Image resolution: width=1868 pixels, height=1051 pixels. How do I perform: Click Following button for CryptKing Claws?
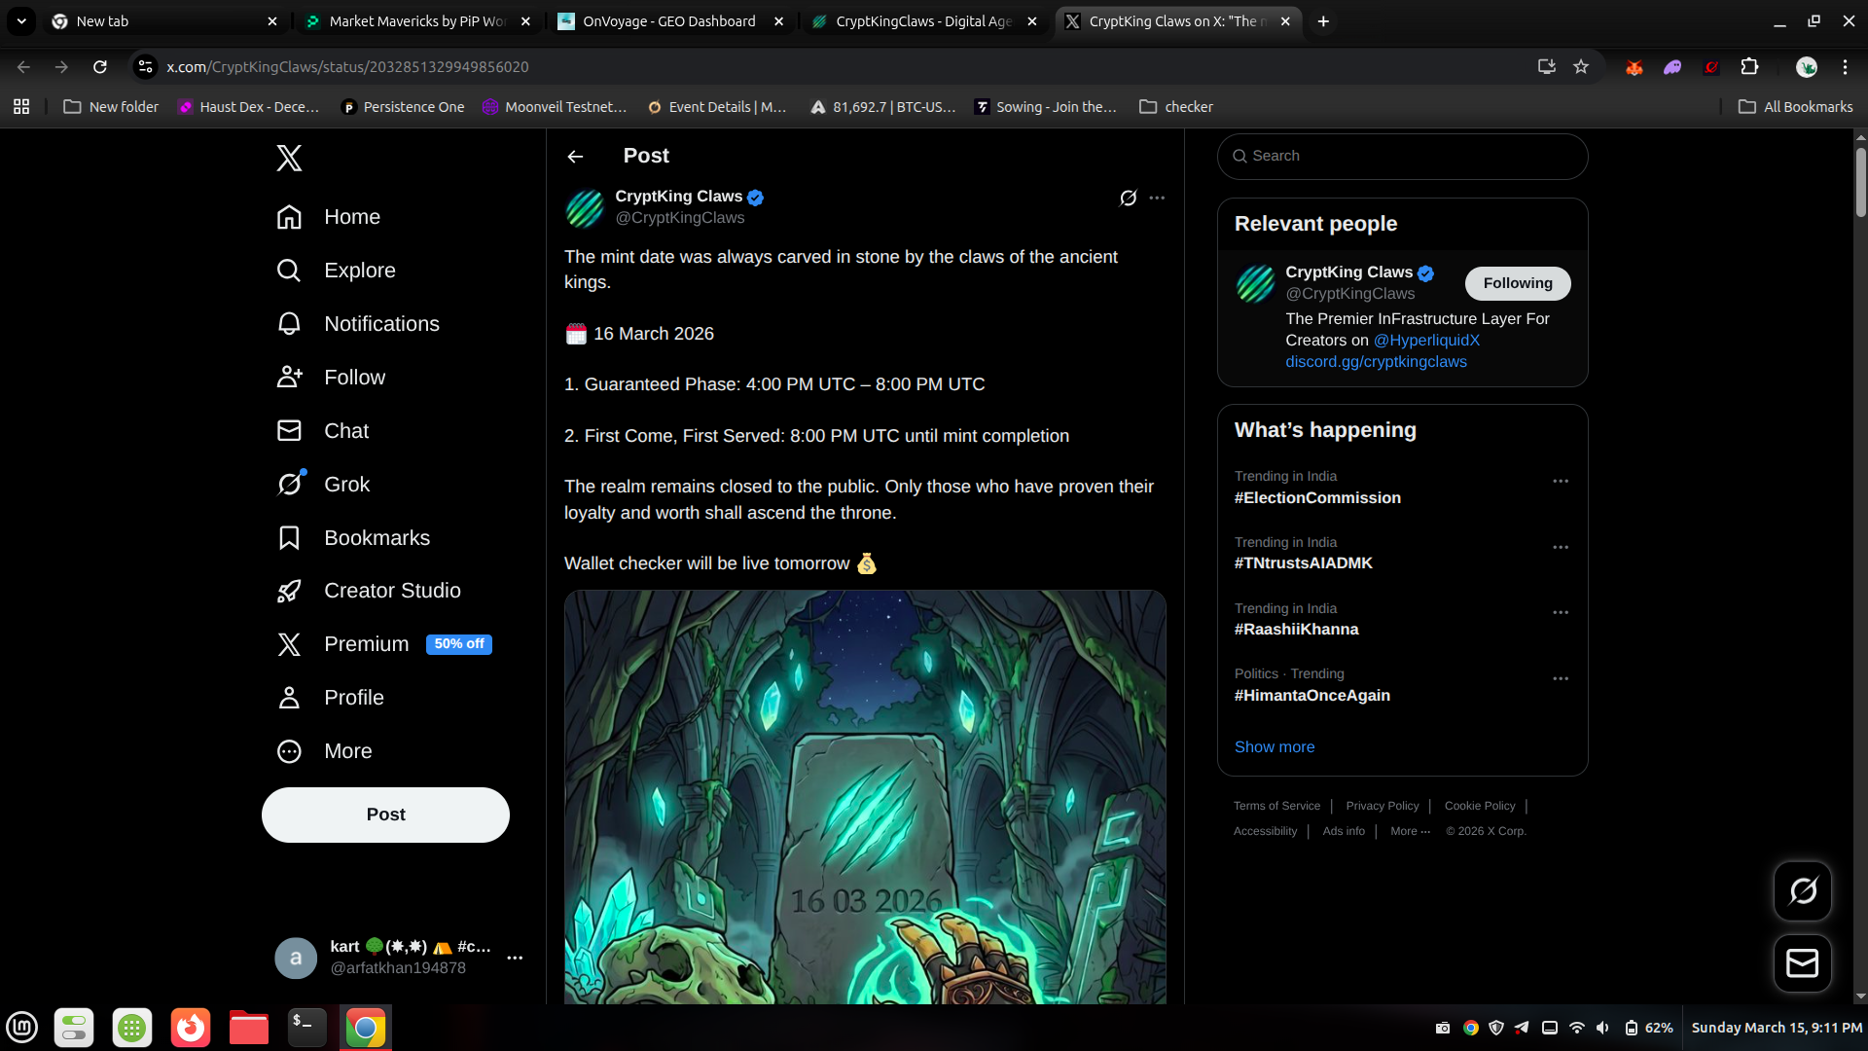(1518, 283)
